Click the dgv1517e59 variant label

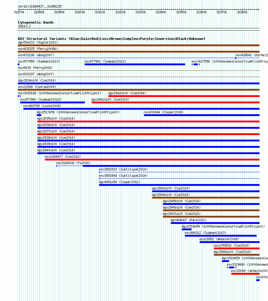[x=78, y=112]
